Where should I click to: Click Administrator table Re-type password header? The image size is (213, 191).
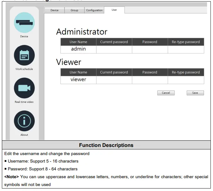coord(186,42)
